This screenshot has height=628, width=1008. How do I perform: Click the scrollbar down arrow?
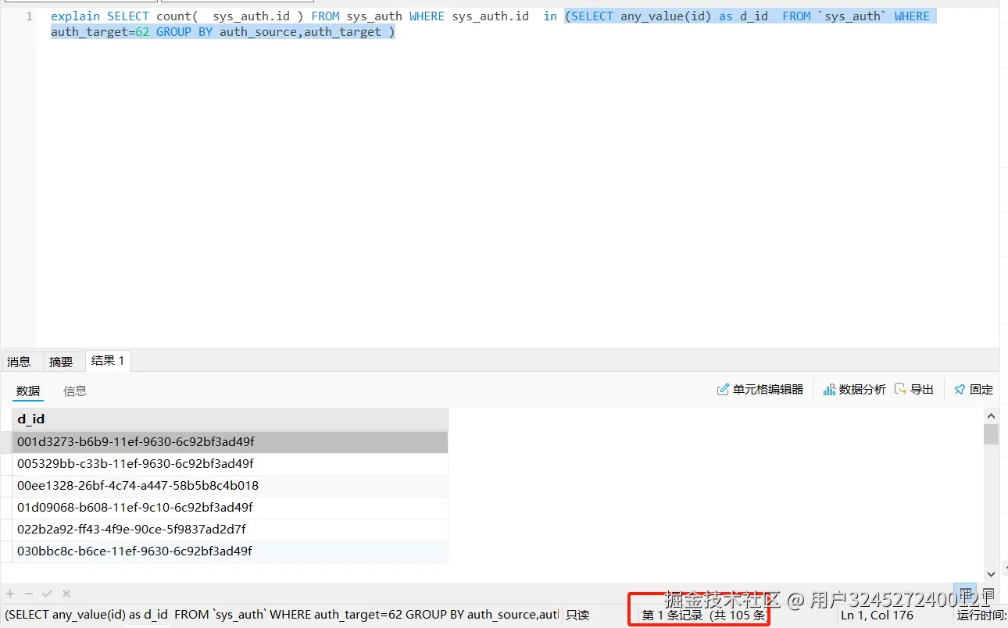tap(991, 574)
